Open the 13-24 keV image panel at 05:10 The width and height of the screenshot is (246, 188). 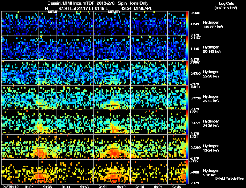(x=121, y=147)
